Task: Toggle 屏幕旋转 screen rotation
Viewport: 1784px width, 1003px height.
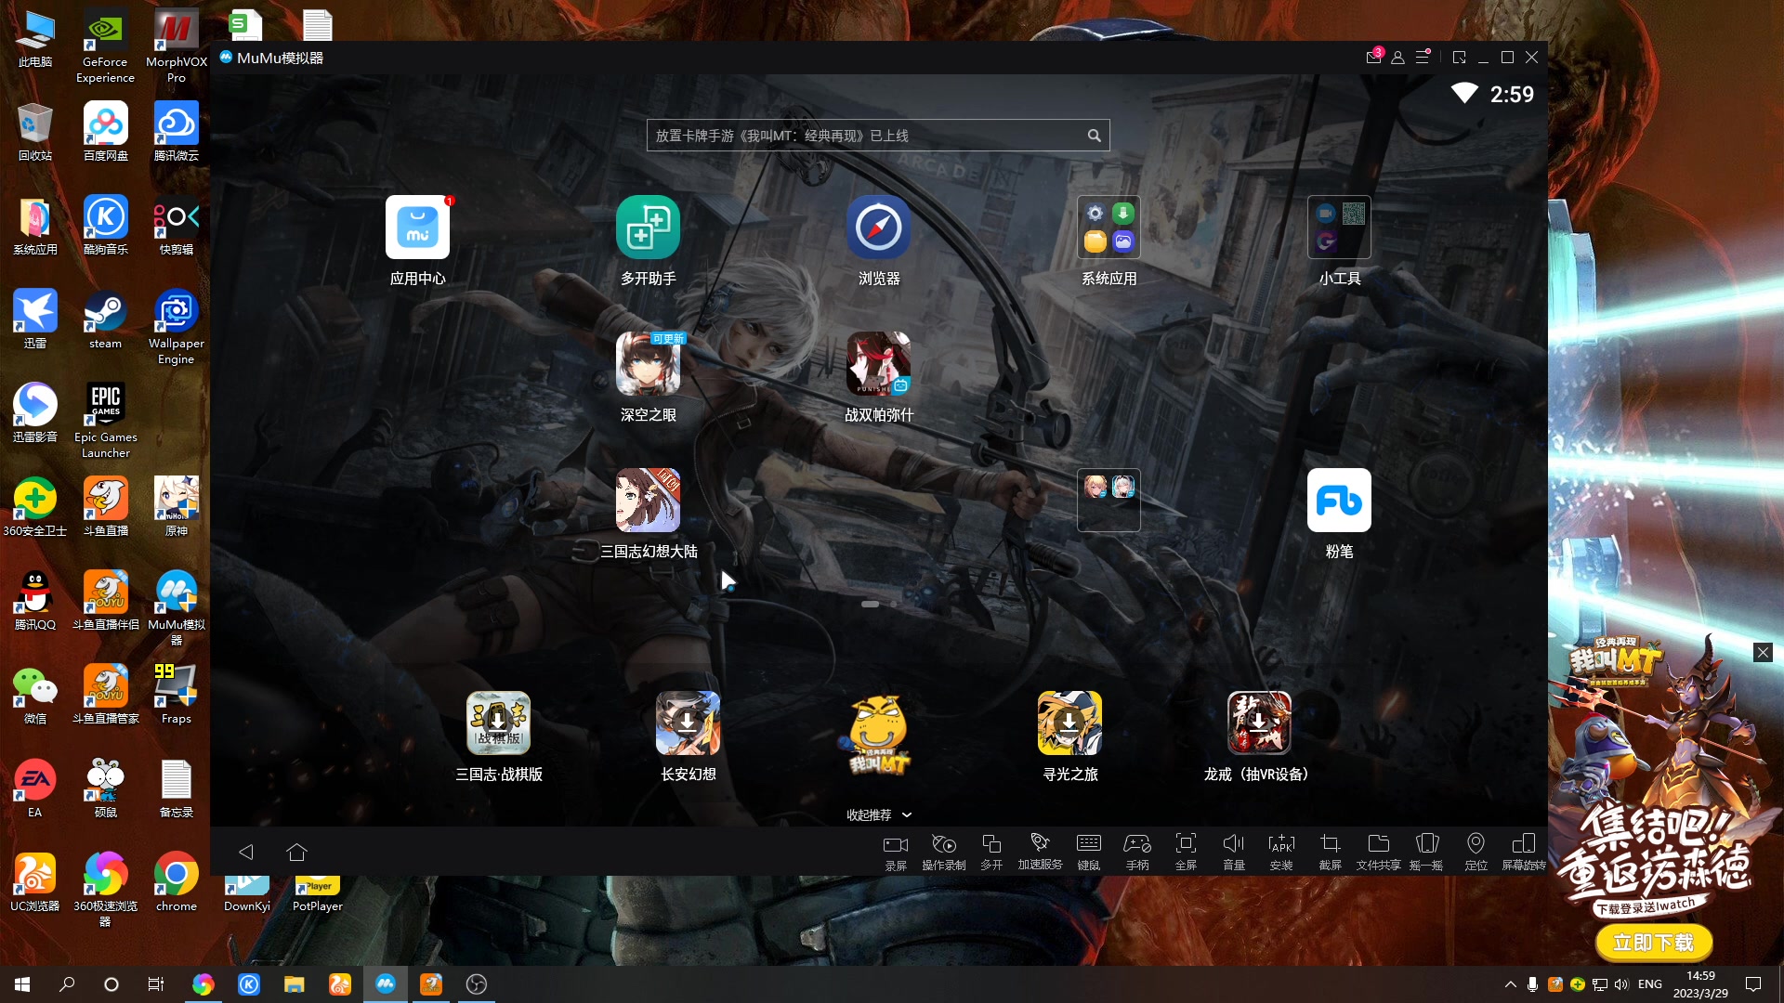Action: click(x=1524, y=852)
